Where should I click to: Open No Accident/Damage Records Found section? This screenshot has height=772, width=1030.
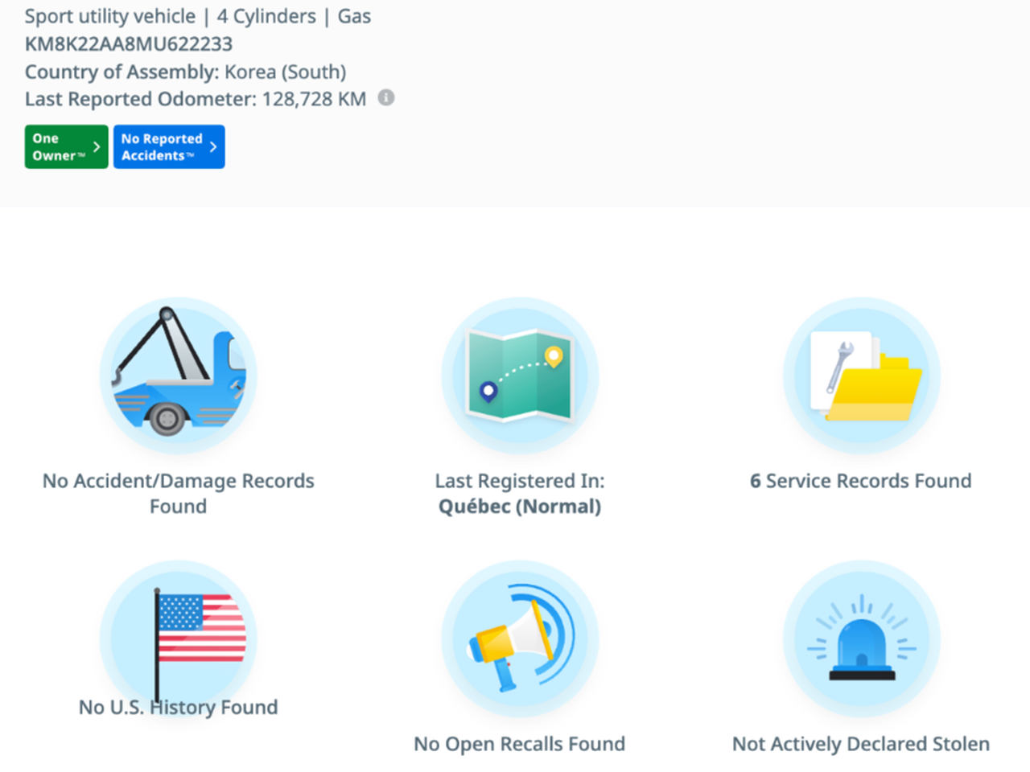click(x=178, y=493)
